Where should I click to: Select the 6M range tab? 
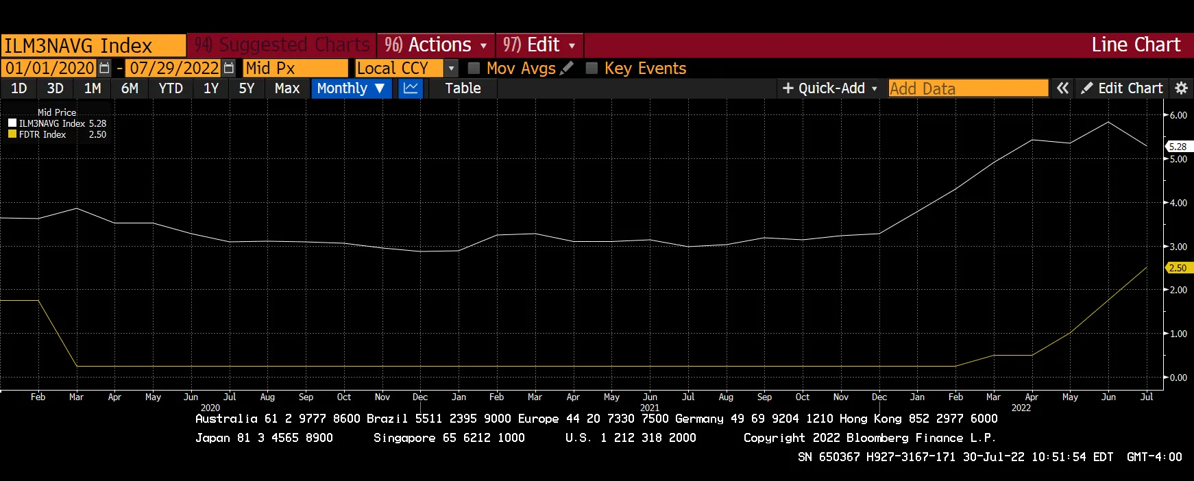pos(130,88)
